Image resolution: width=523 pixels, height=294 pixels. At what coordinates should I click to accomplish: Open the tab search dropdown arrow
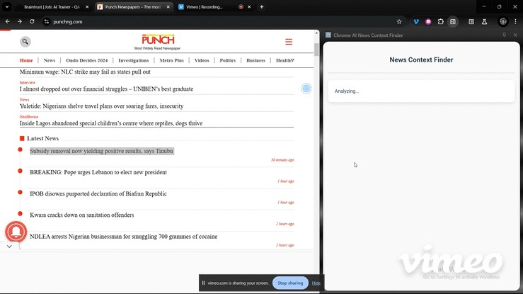click(x=6, y=6)
